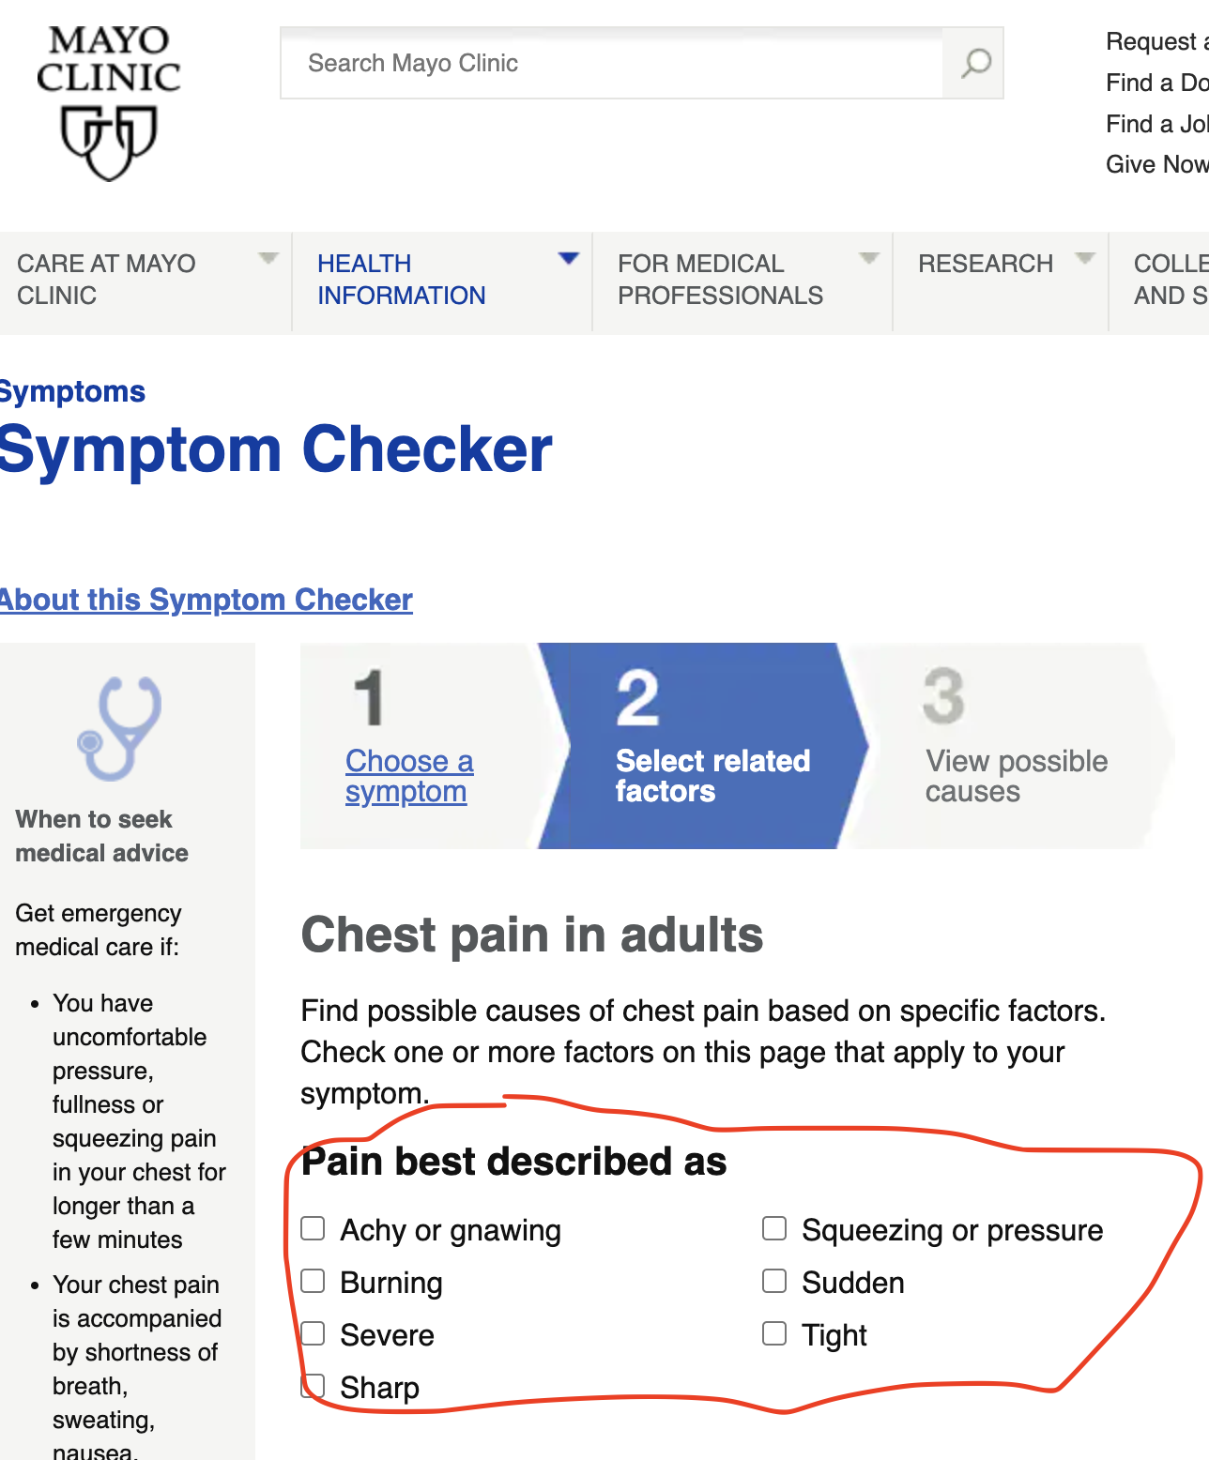Check the Burning pain checkbox
The image size is (1209, 1460).
pos(313,1280)
